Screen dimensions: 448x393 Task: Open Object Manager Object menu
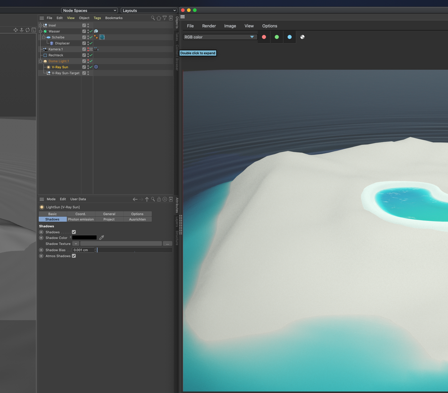[x=84, y=18]
